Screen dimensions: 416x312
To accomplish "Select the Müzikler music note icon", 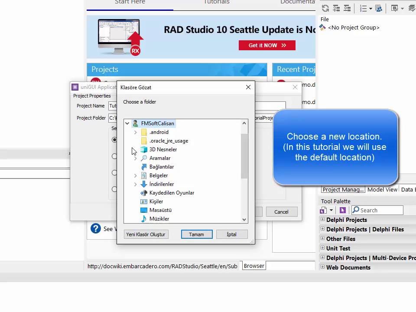I will pos(144,218).
